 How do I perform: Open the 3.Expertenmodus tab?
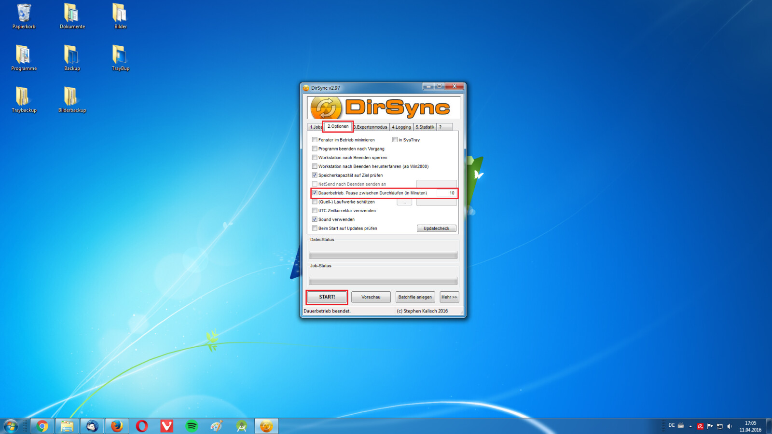(370, 127)
